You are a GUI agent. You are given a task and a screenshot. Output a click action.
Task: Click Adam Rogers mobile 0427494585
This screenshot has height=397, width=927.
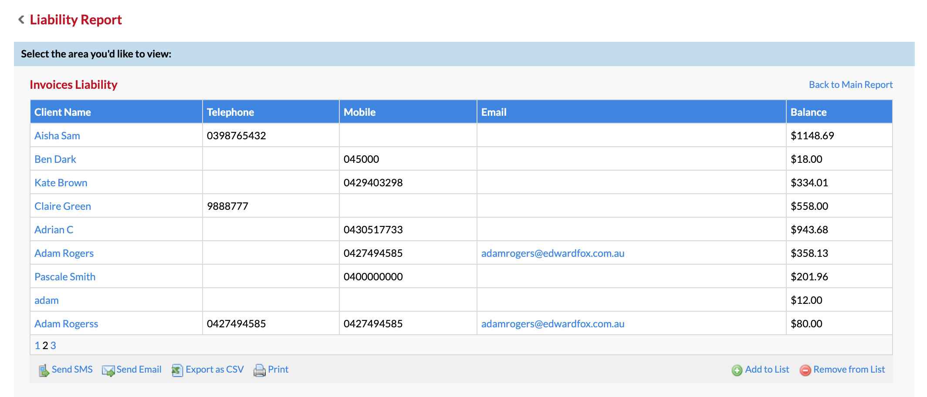(373, 253)
